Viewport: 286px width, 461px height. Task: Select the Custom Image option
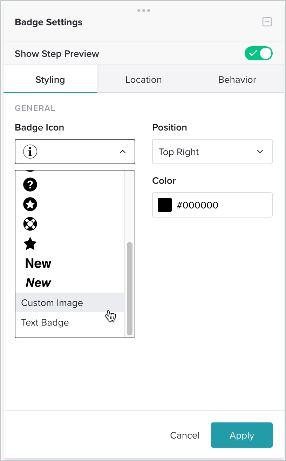pos(52,302)
